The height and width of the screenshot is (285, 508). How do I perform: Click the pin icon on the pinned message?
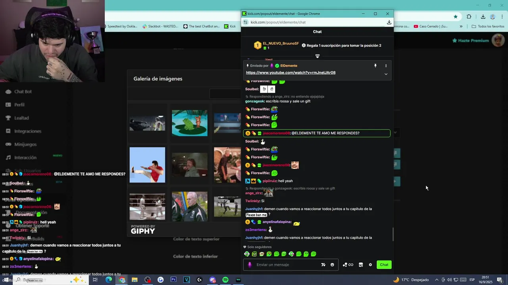(375, 66)
